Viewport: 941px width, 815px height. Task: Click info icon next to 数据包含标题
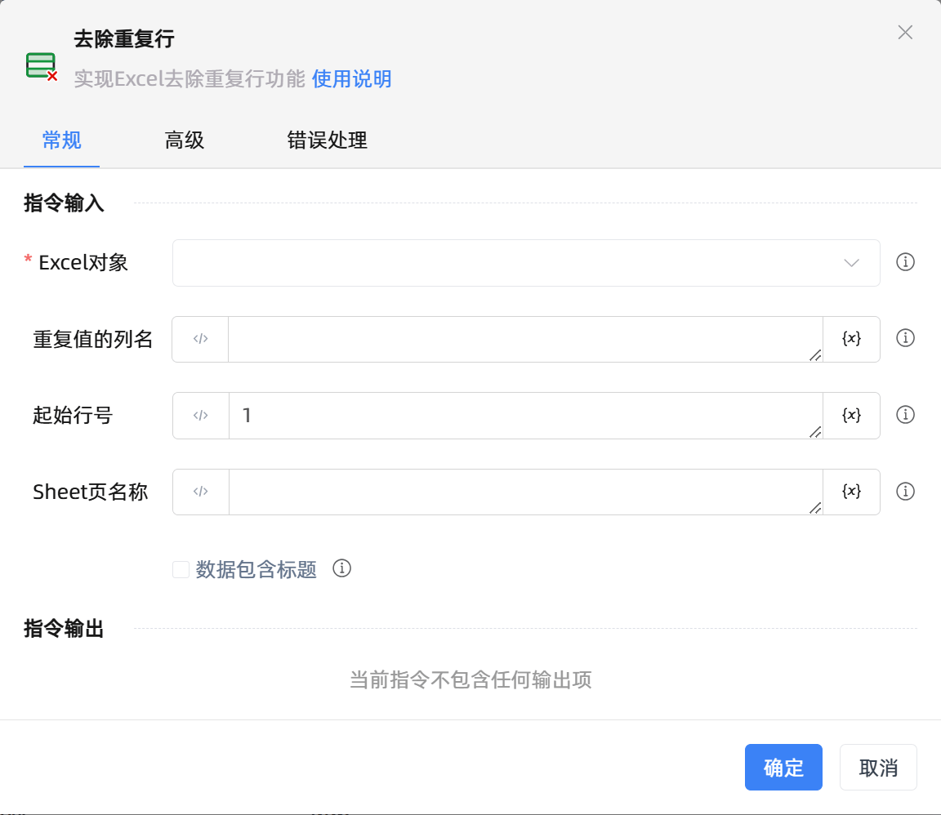coord(342,568)
